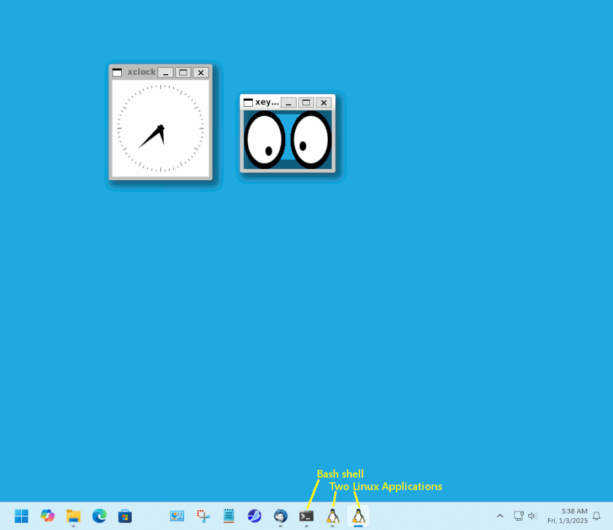Open the notification bell
Viewport: 613px width, 530px height.
pyautogui.click(x=596, y=516)
